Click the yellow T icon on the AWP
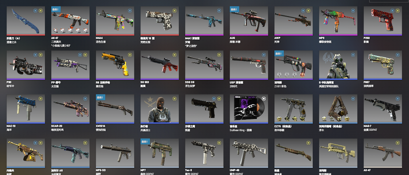 point(308,11)
